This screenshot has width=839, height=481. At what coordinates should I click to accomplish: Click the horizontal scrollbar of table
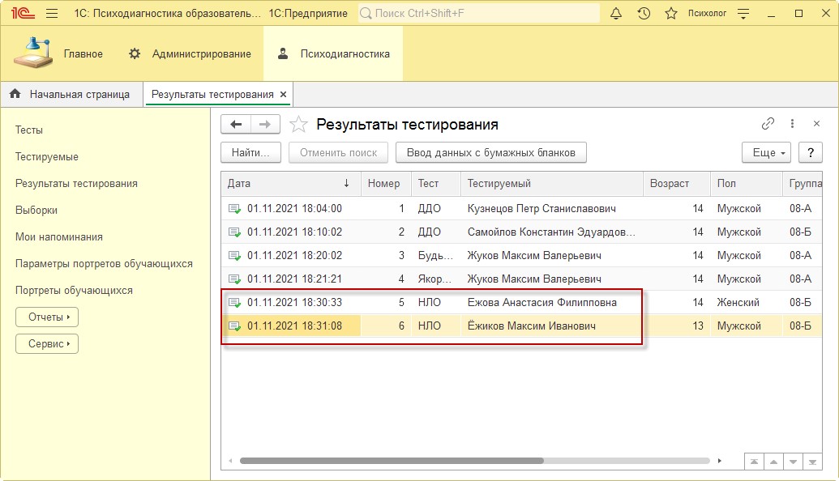pos(391,461)
